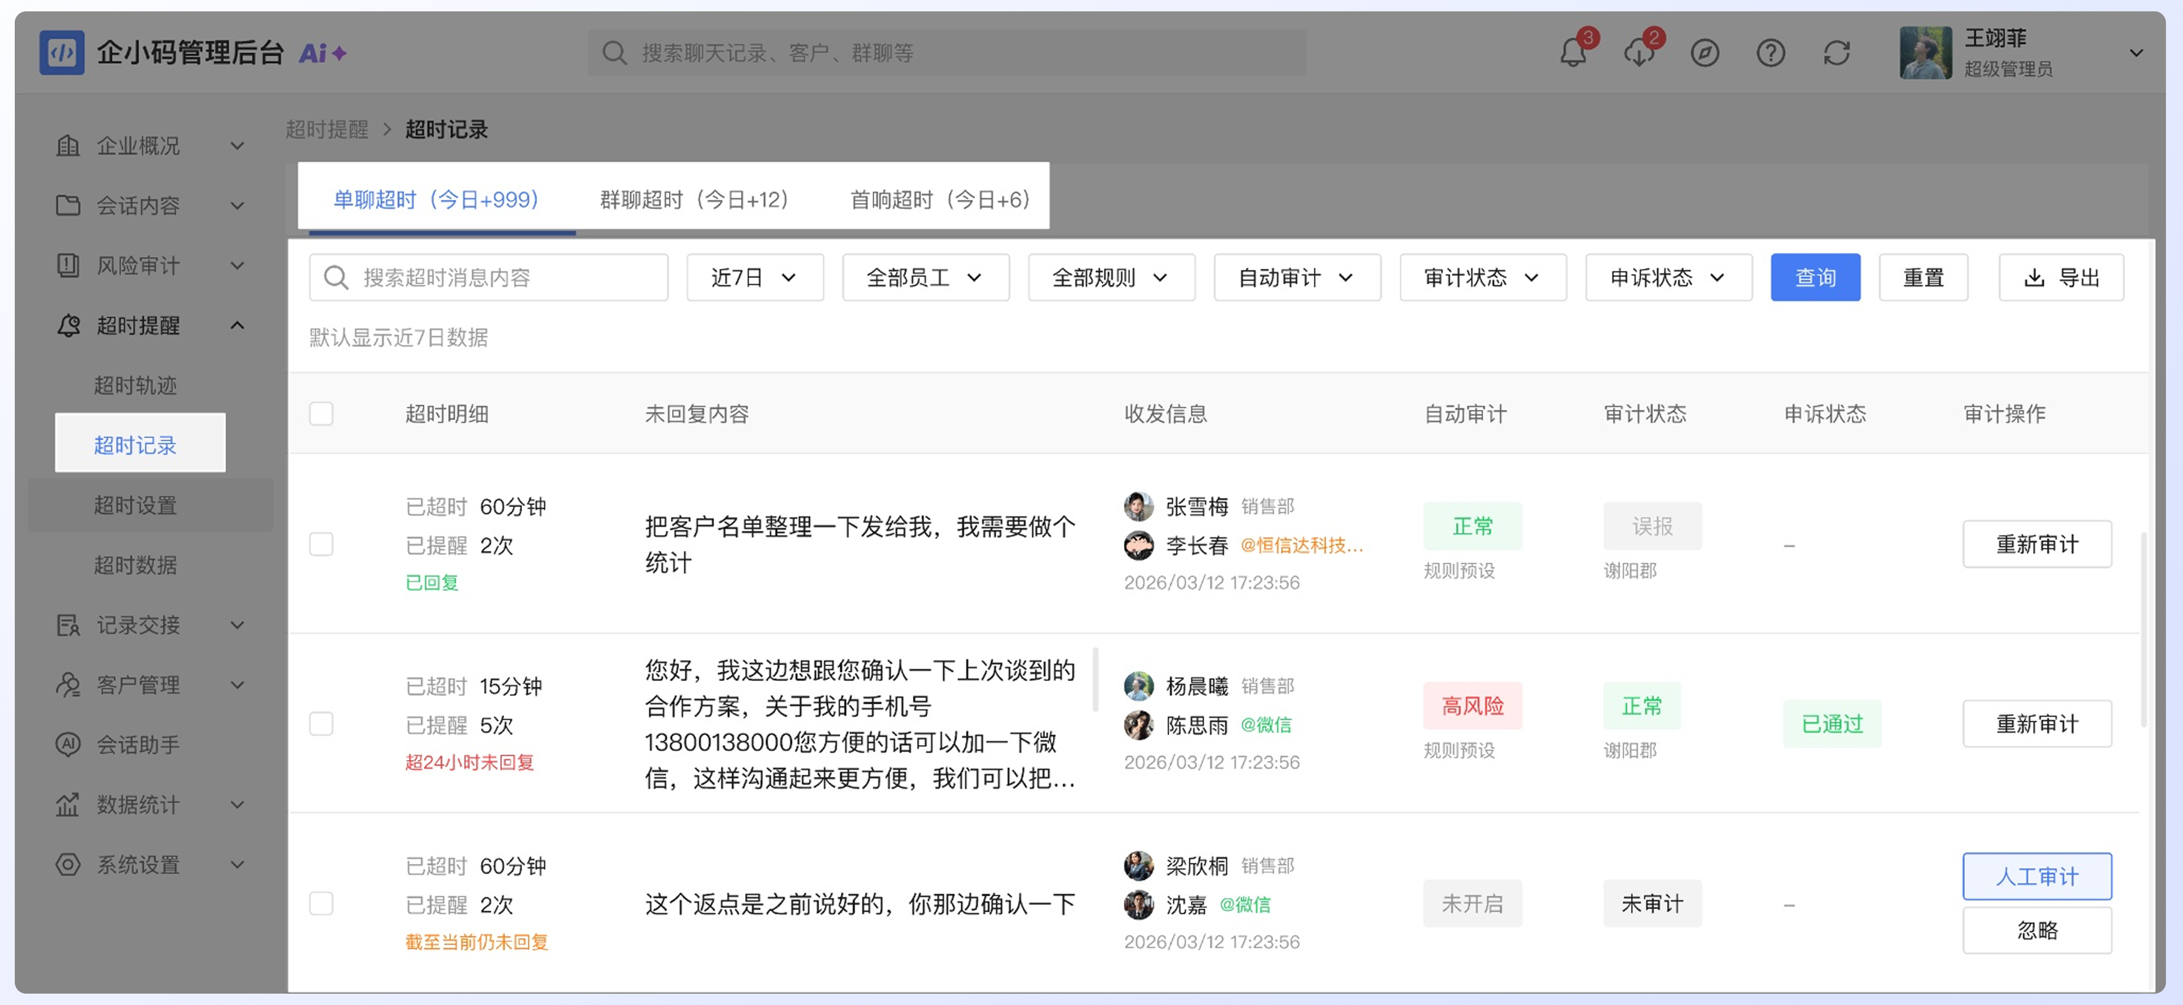
Task: Click the 超时提醒 bell icon
Action: (68, 325)
